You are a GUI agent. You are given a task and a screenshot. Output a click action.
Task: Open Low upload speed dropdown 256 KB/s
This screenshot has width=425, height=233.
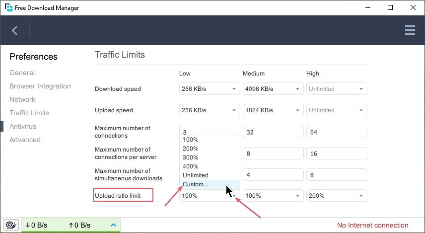pos(210,110)
